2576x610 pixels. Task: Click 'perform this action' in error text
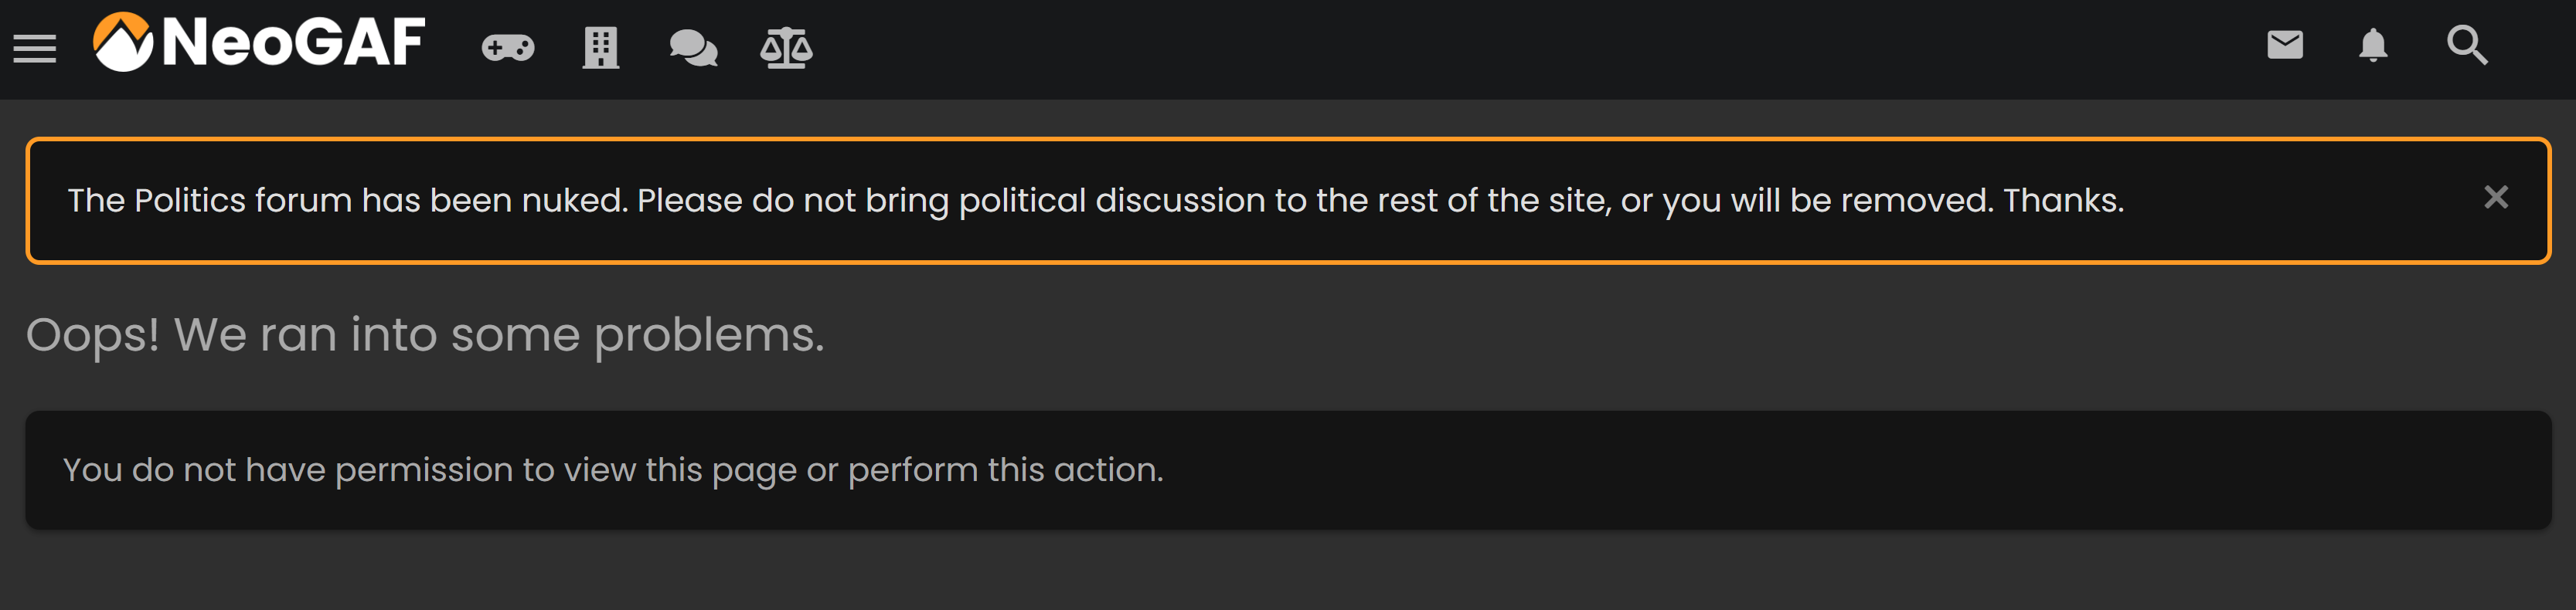point(1006,470)
